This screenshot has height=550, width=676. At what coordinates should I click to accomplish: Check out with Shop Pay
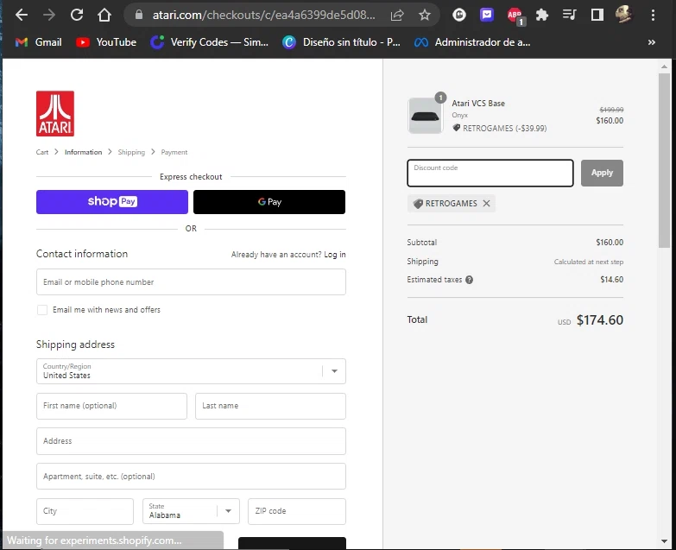pos(112,202)
